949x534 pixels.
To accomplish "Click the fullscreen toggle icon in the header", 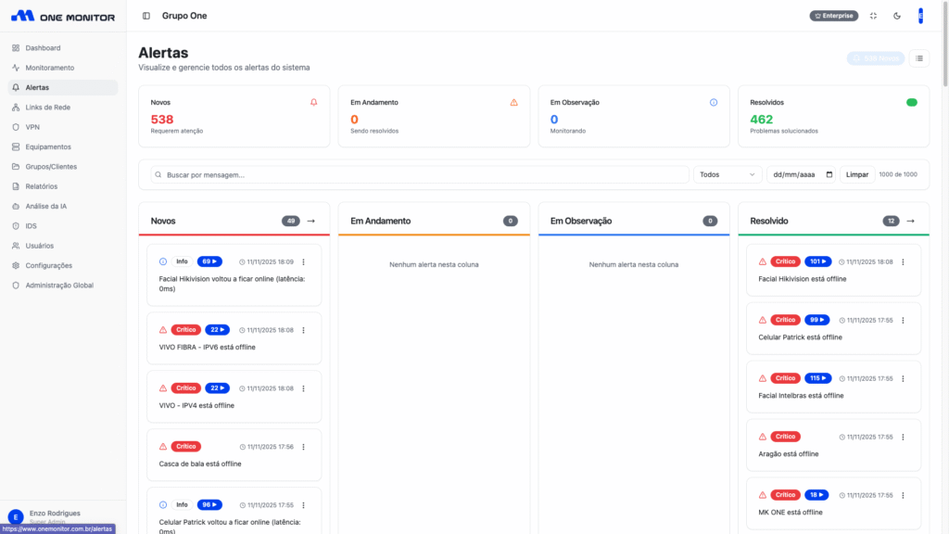I will (873, 16).
